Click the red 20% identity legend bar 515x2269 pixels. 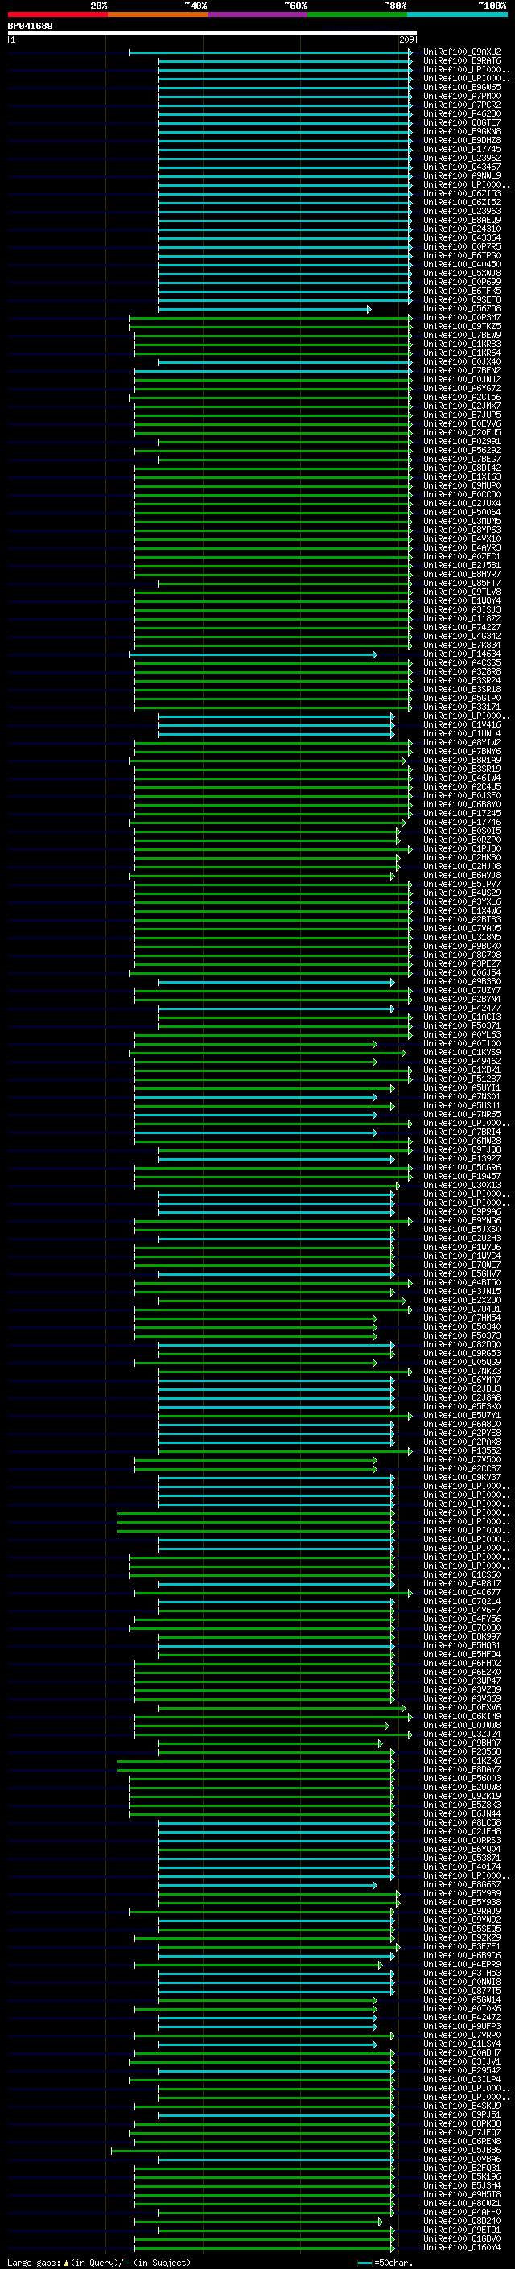click(57, 14)
